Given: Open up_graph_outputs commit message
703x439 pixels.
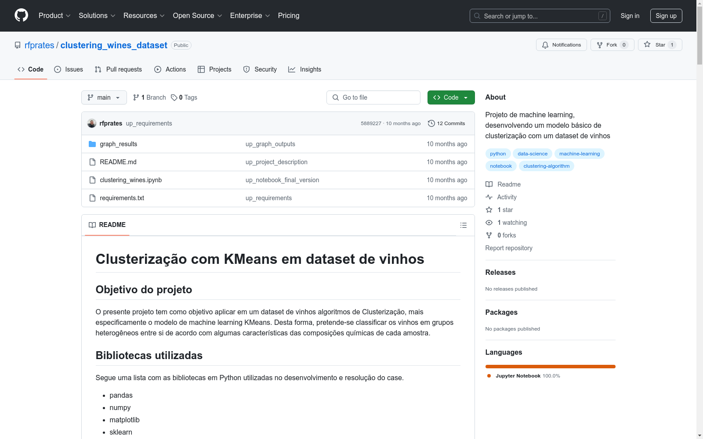Looking at the screenshot, I should pyautogui.click(x=270, y=144).
